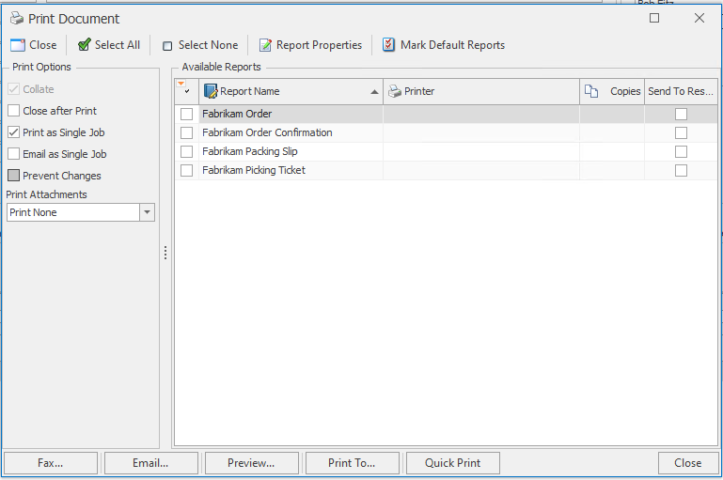Toggle Email as Single Job checkbox
This screenshot has width=723, height=480.
click(x=14, y=154)
